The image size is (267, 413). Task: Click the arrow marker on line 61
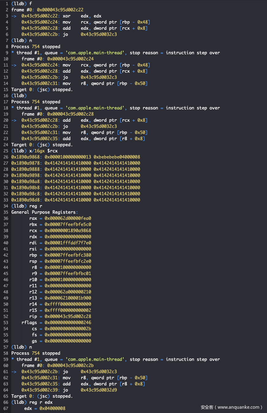tap(14, 372)
